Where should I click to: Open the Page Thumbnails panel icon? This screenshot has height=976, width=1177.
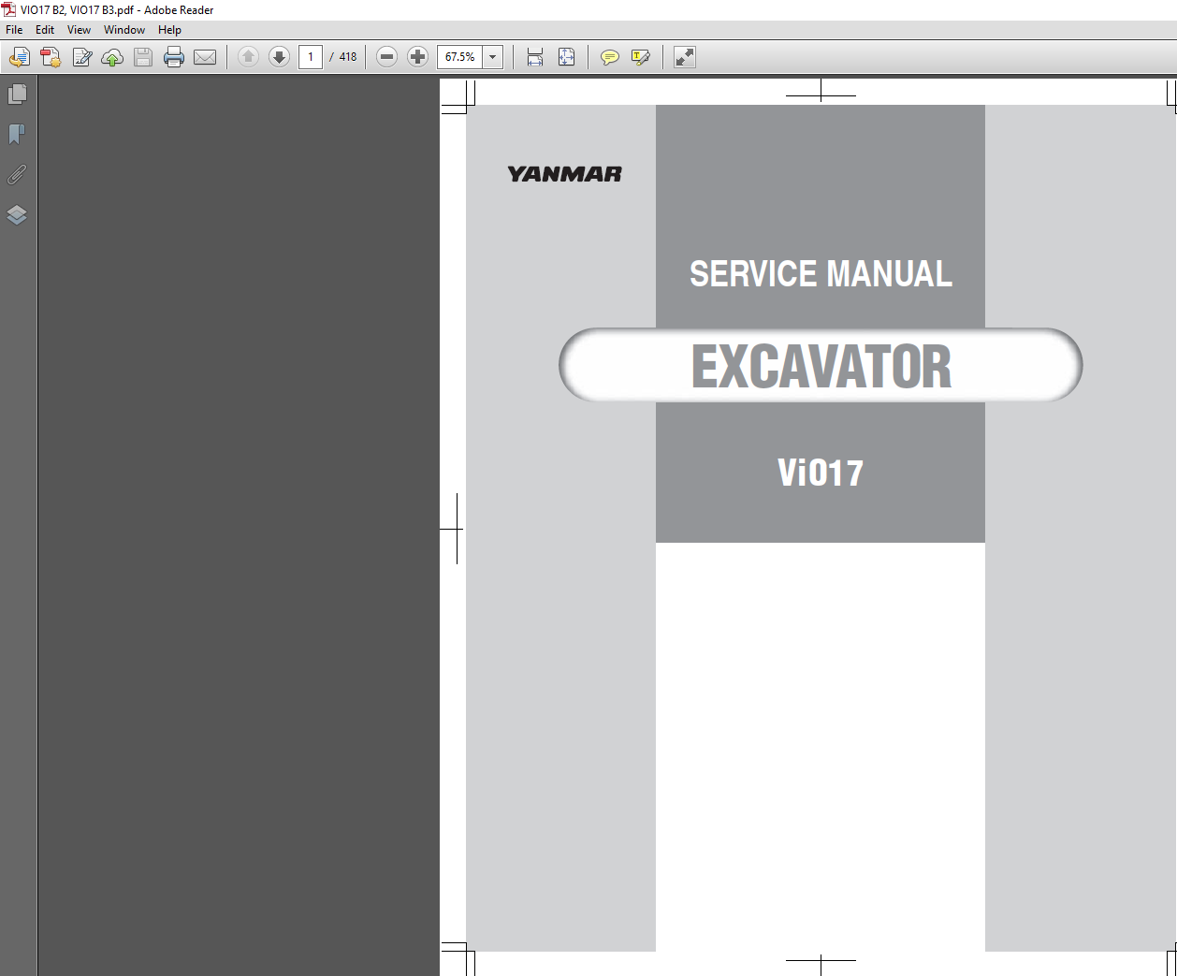coord(17,95)
